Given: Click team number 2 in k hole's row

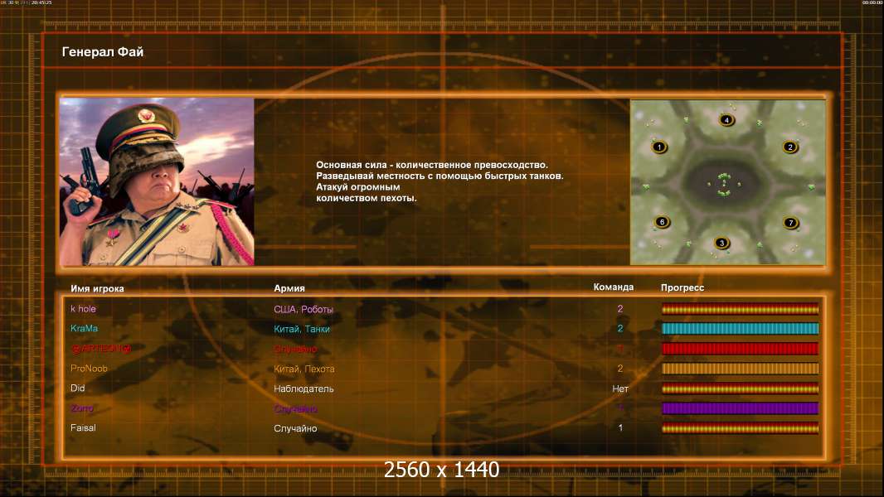Looking at the screenshot, I should pos(620,309).
